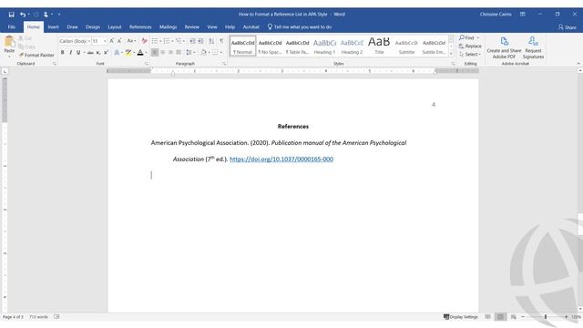The height and width of the screenshot is (328, 583).
Task: Apply the Normal style
Action: point(243,46)
